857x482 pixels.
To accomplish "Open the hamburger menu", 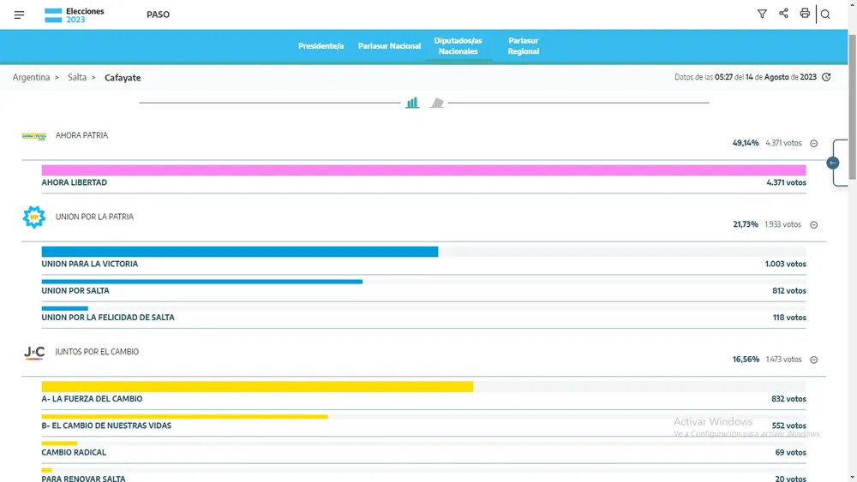I will click(19, 15).
